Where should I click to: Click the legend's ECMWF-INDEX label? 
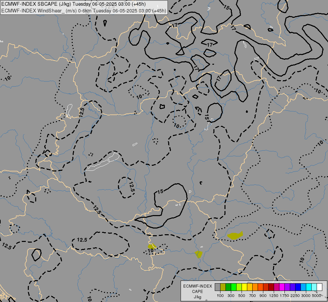[x=197, y=286]
